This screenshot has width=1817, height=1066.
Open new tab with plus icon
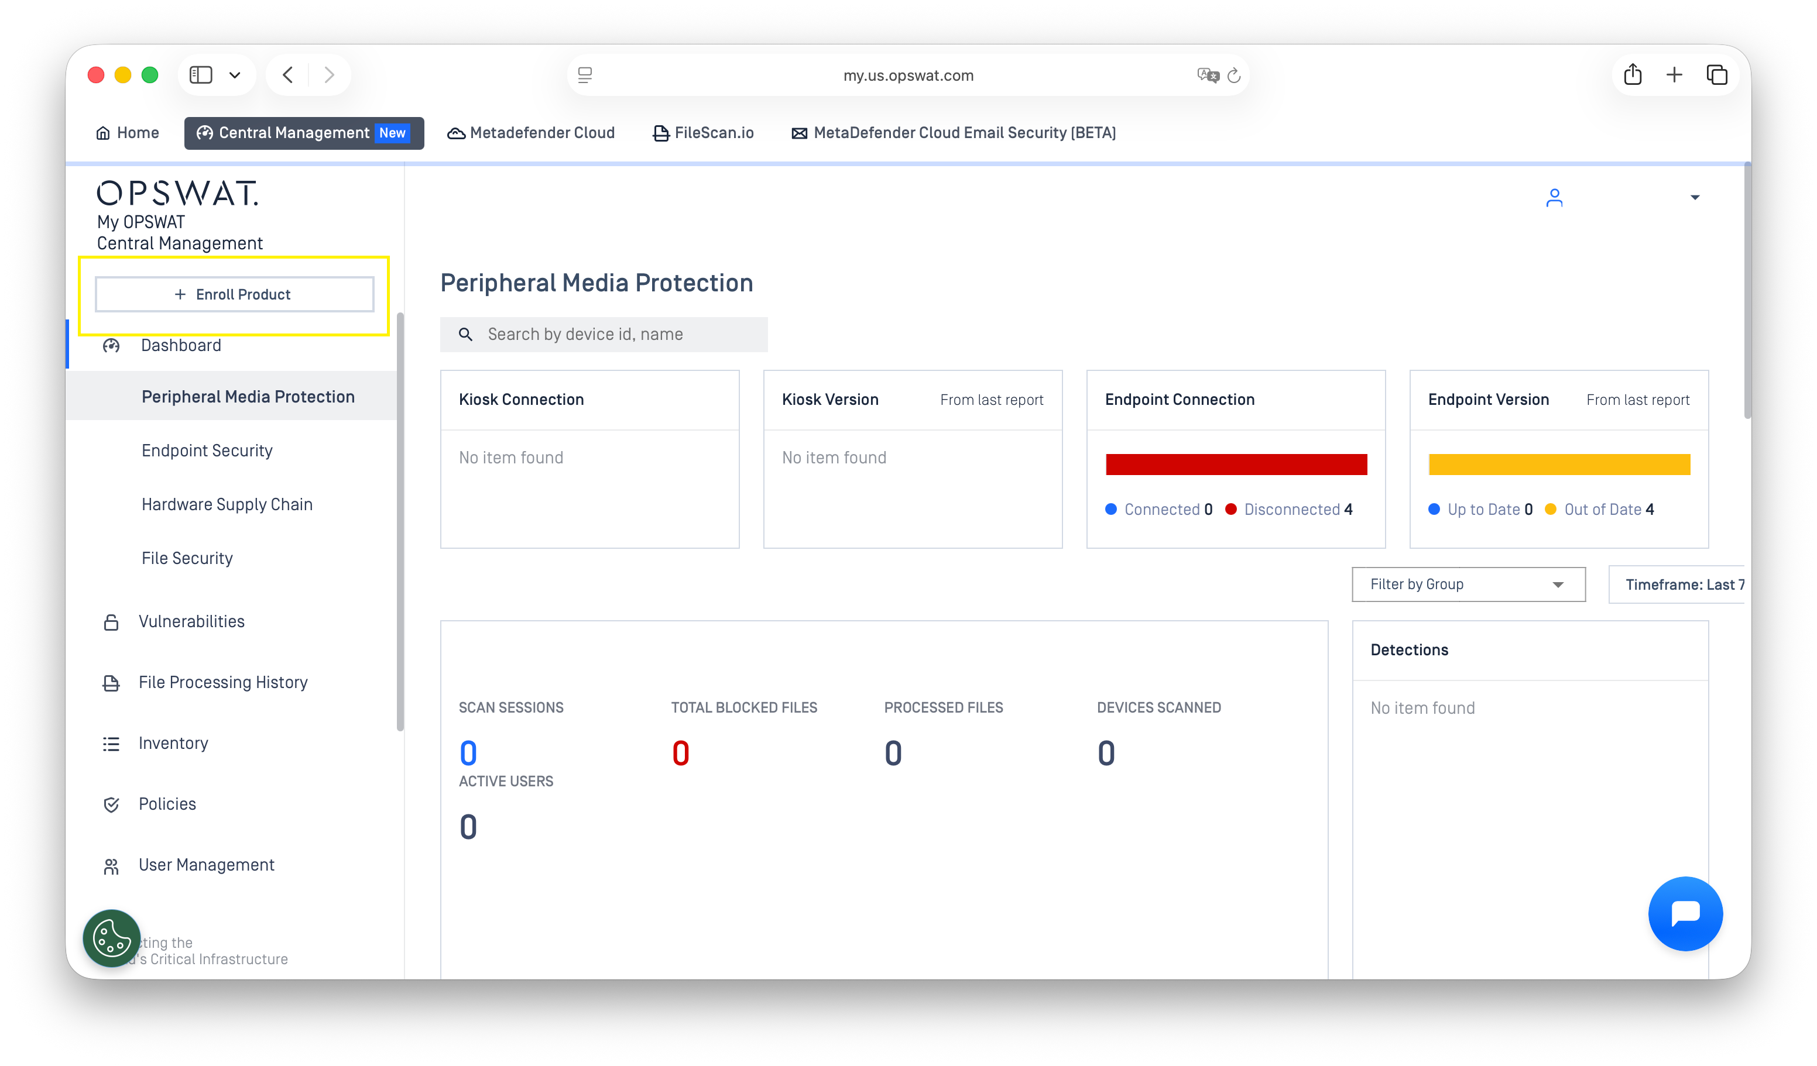click(1674, 74)
